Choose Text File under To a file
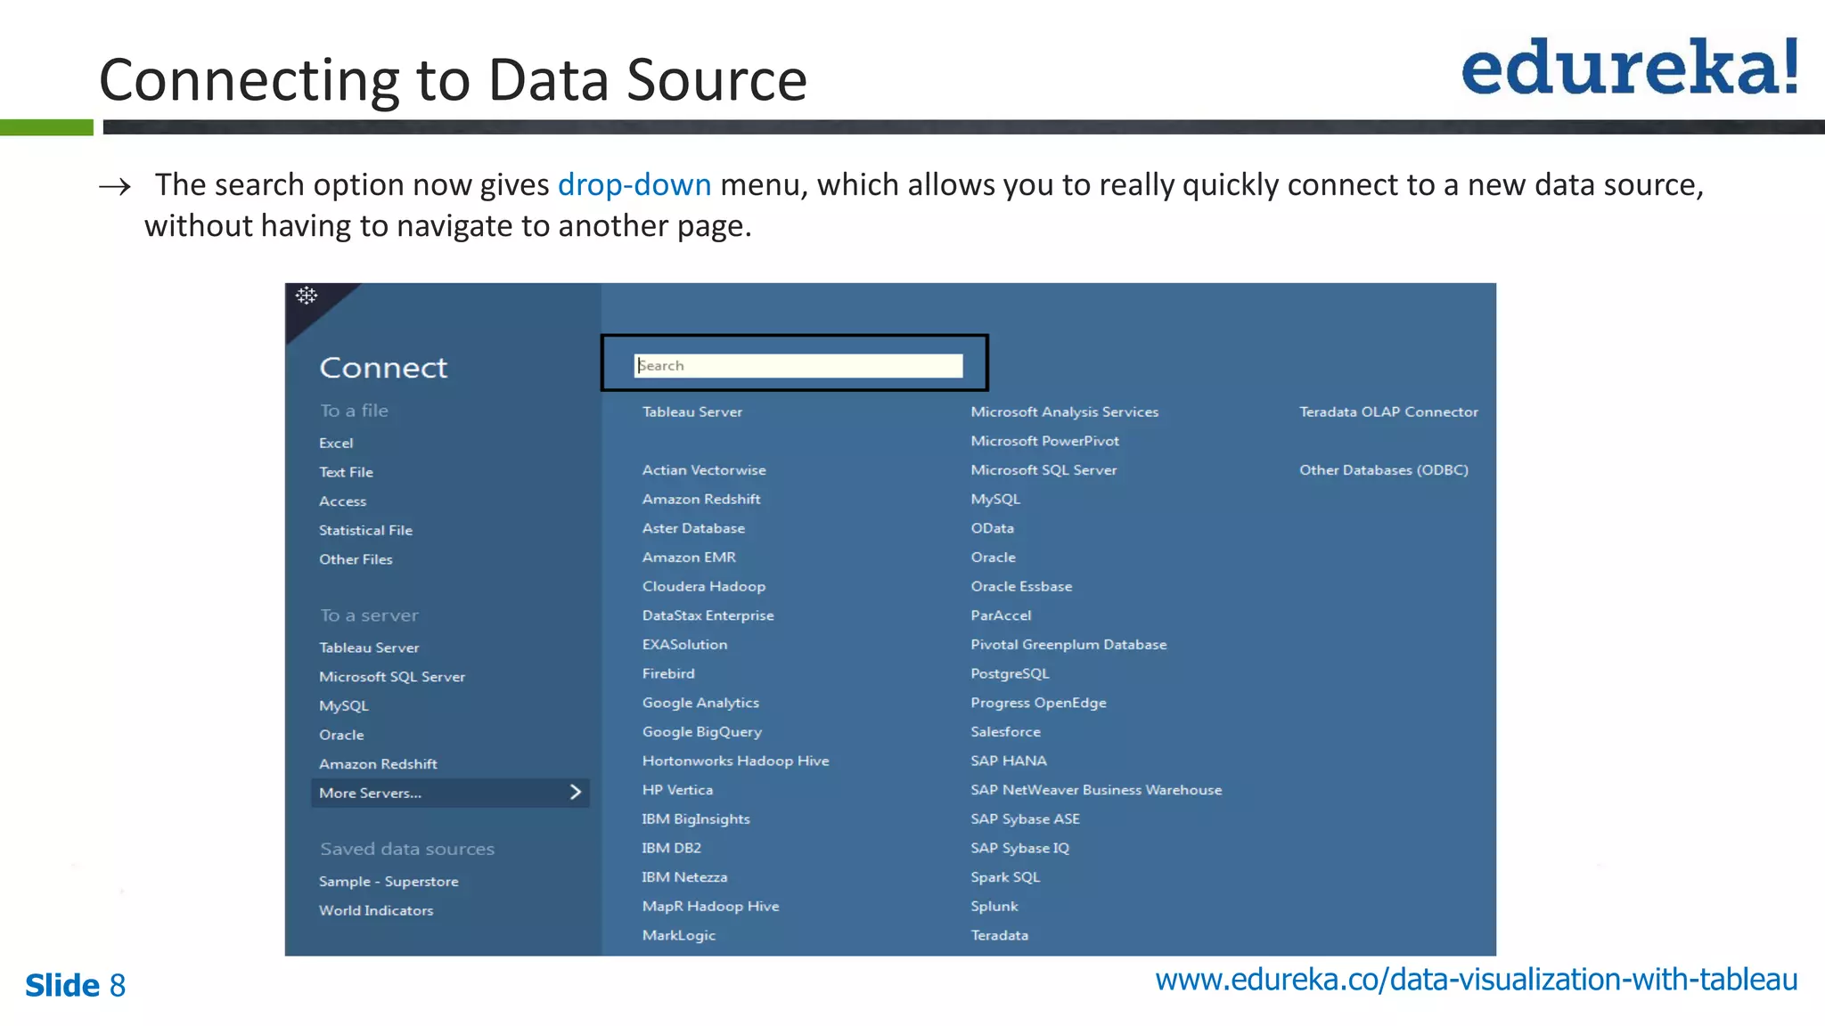1825x1026 pixels. click(346, 472)
